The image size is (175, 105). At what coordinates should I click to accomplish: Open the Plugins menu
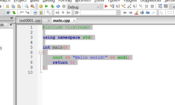coord(130,1)
